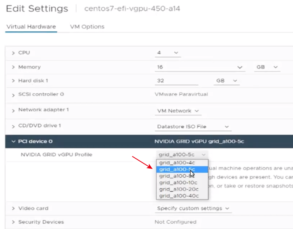
Task: Open the Memory unit GB dropdown
Action: 267,67
